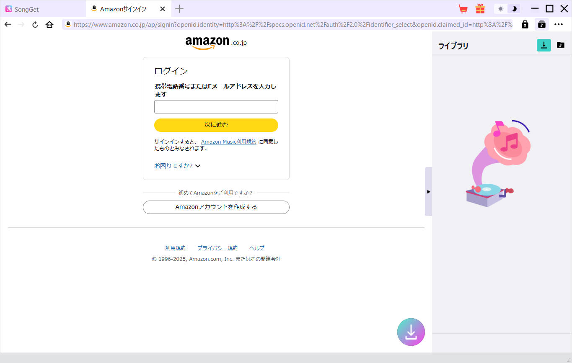Reload the current page
Image resolution: width=572 pixels, height=363 pixels.
[35, 24]
